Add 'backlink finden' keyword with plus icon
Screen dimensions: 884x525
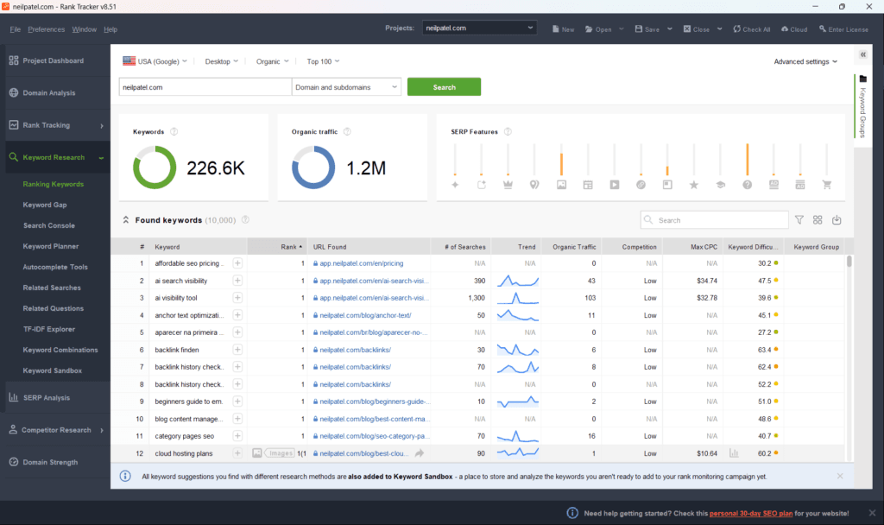coord(237,350)
